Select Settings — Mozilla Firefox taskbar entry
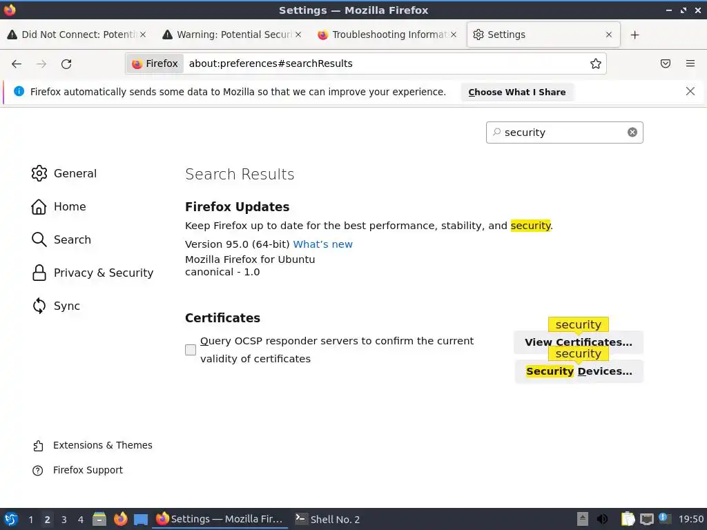 [x=220, y=519]
